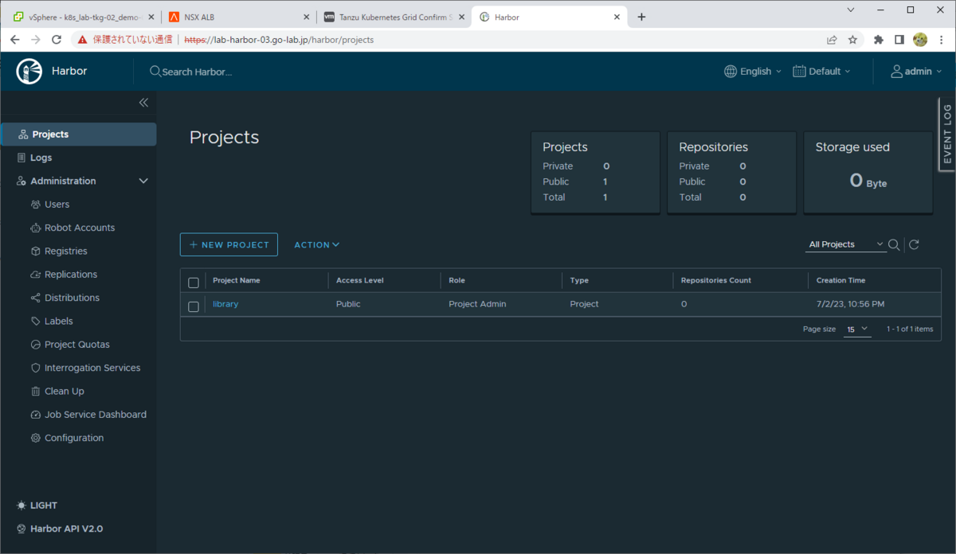Open the browser tab search chevron

[x=851, y=10]
